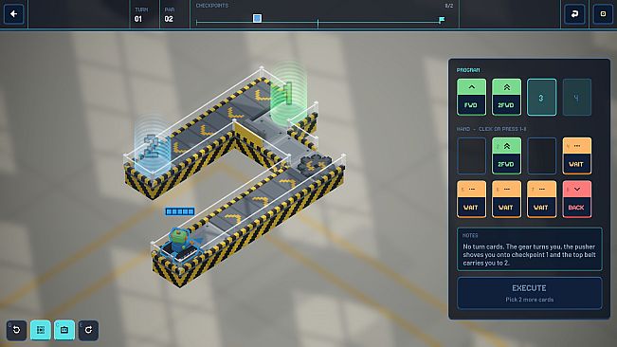
Task: Click the PAR 02 indicator
Action: pos(170,14)
